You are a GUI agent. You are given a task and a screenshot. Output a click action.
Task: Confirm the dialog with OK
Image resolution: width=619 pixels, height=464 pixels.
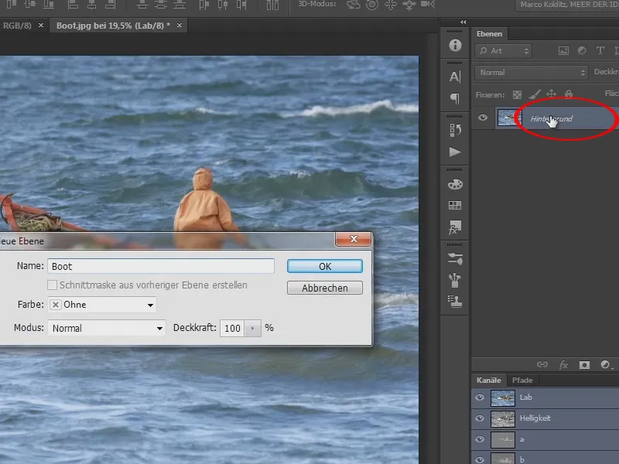pyautogui.click(x=325, y=266)
